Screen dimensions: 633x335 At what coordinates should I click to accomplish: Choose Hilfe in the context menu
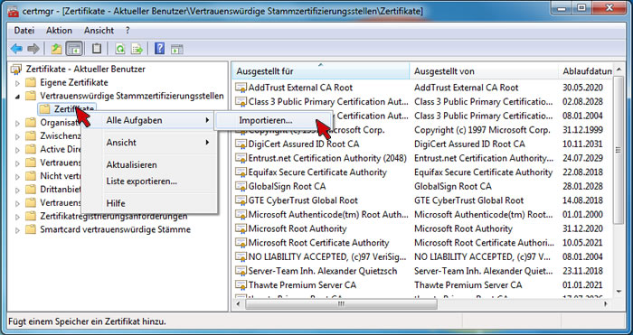[x=149, y=203]
